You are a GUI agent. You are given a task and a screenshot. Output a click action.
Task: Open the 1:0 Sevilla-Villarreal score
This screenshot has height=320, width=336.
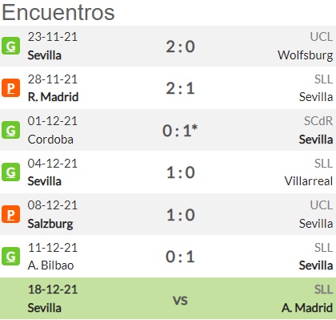point(181,172)
